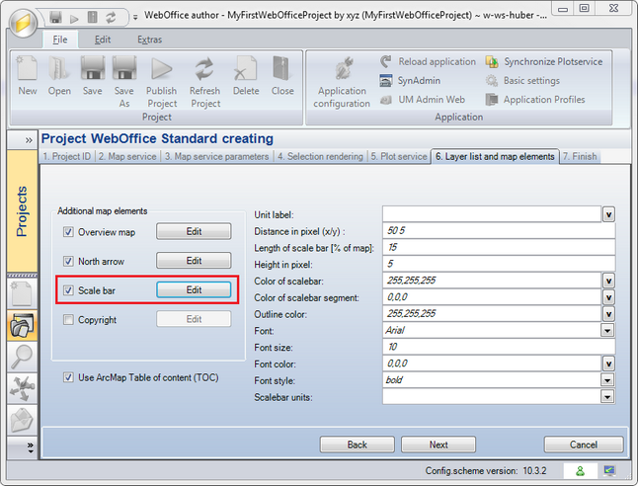Go to 1. Project ID step tab
This screenshot has height=486, width=638.
coord(67,156)
